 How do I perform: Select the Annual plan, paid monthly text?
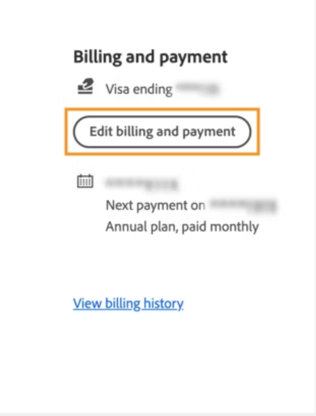click(x=182, y=227)
